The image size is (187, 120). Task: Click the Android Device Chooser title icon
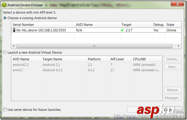pos(4,5)
